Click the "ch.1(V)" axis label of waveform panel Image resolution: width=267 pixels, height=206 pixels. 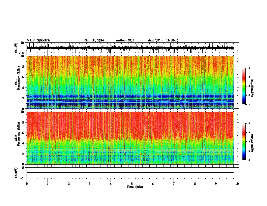(x=16, y=48)
